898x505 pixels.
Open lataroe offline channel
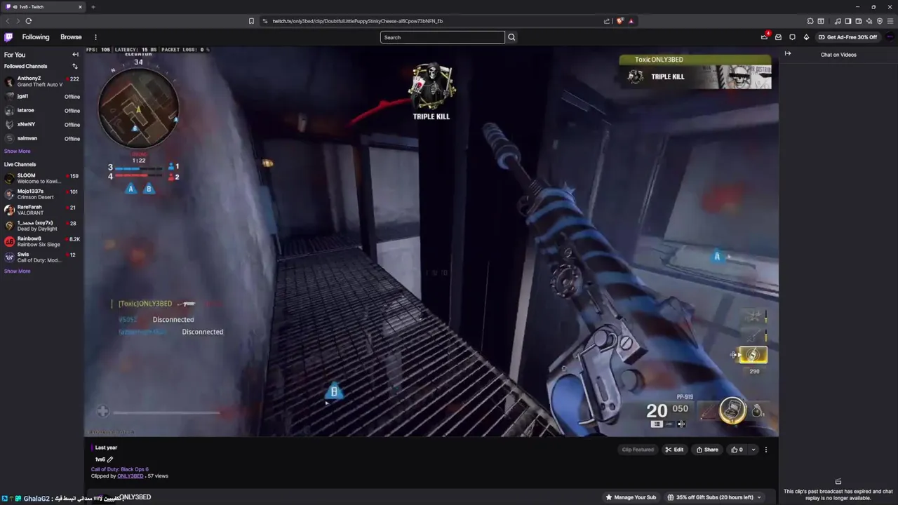tap(41, 110)
